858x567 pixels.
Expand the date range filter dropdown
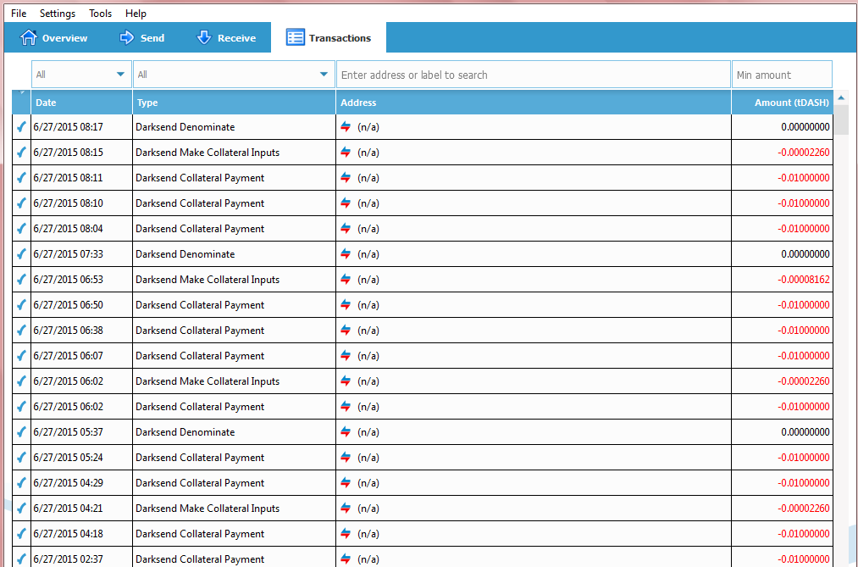[81, 75]
